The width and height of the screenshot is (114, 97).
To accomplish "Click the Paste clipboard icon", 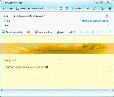I will coord(61,8).
